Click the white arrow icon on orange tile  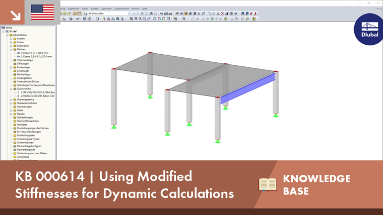(x=16, y=15)
